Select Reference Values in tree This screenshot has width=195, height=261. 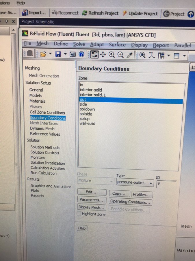45,134
